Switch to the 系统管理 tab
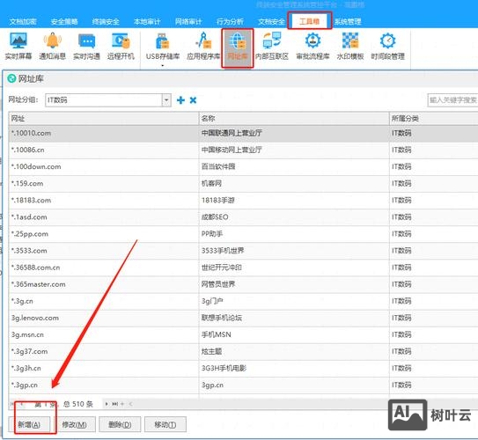This screenshot has width=478, height=440. pos(348,21)
